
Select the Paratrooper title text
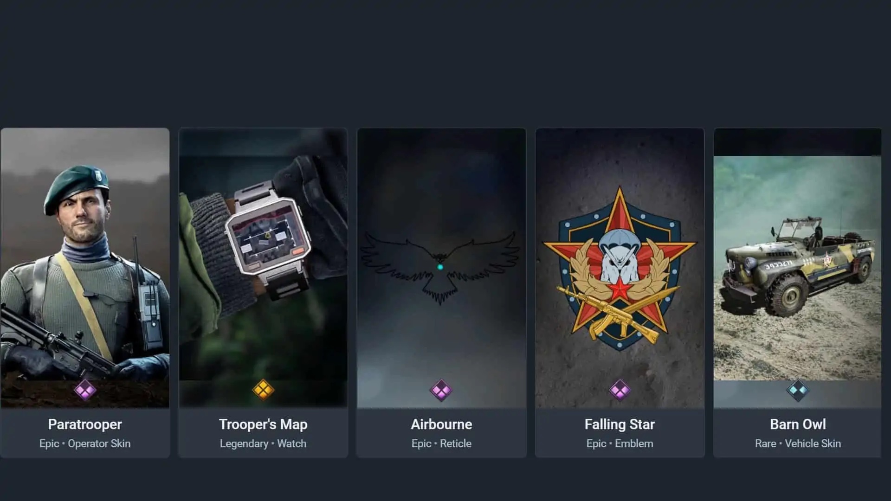coord(85,424)
